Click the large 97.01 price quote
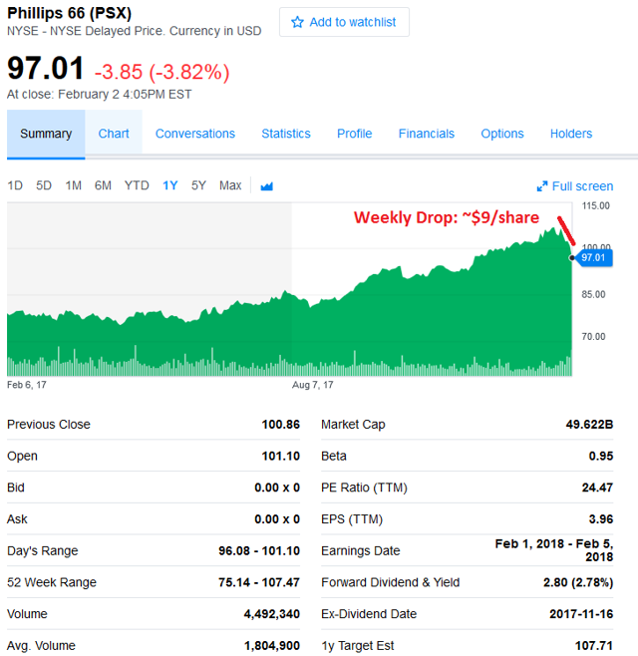Viewport: 638px width, 656px height. [46, 68]
